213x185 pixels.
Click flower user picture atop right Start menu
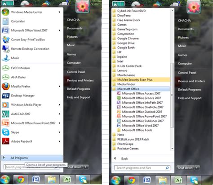194,7
